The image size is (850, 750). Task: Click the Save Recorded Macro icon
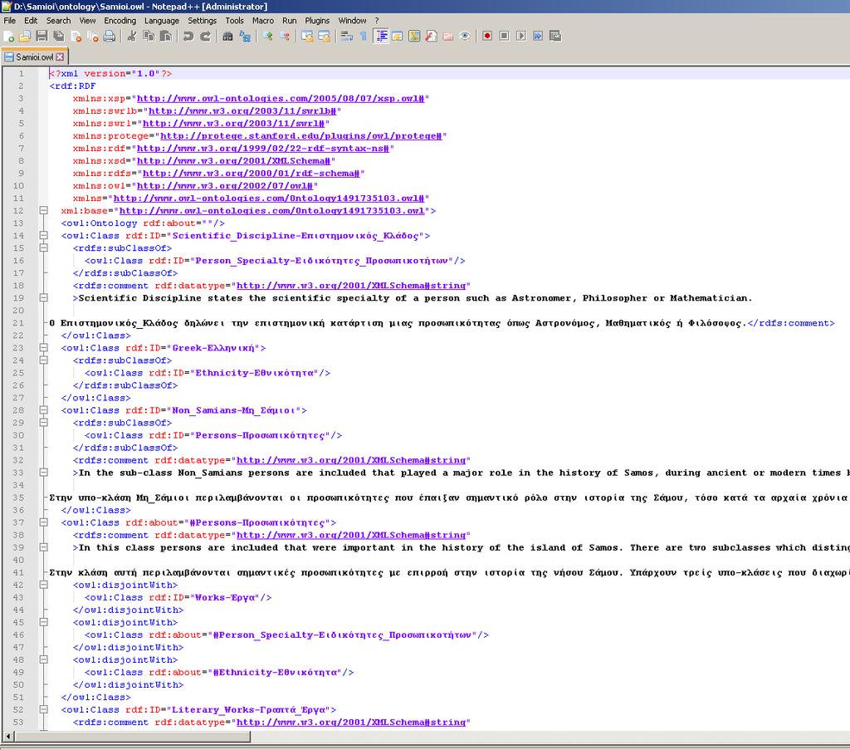(555, 37)
